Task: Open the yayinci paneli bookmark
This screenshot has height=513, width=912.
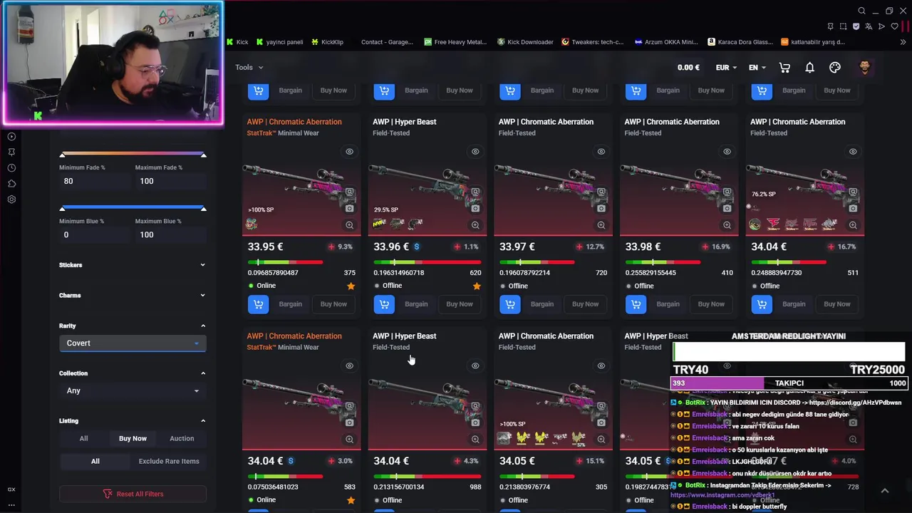Action: point(279,42)
